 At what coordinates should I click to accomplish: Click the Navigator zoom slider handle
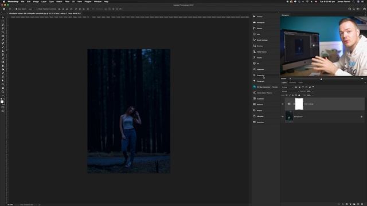click(x=321, y=79)
